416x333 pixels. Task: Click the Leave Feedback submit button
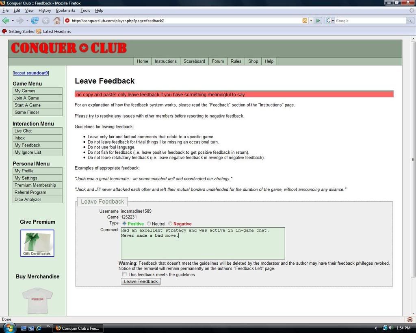(141, 281)
